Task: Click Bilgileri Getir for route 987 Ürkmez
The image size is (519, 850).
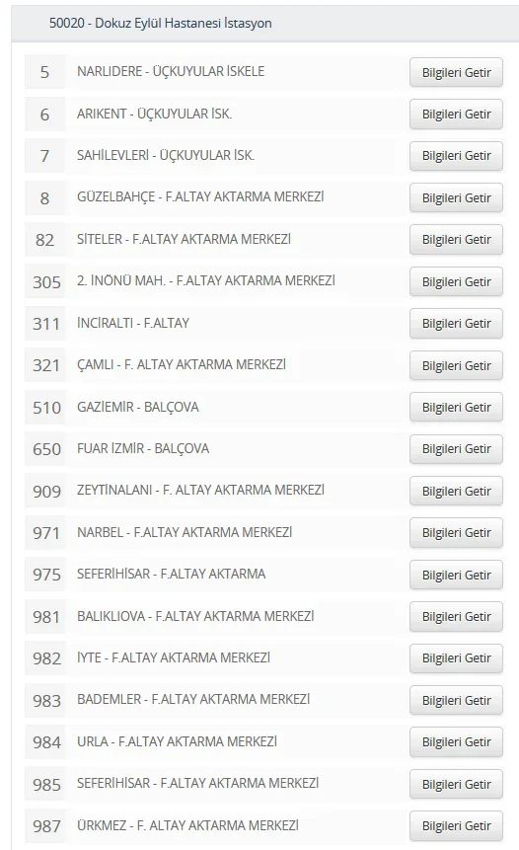Action: point(456,826)
